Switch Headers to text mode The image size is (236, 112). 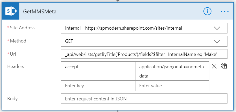(224, 66)
